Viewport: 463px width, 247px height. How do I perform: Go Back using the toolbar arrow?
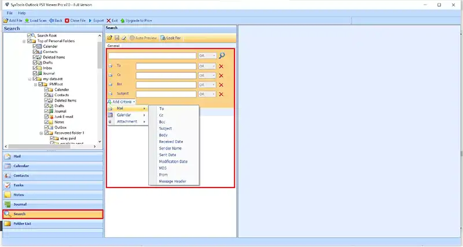tap(52, 21)
